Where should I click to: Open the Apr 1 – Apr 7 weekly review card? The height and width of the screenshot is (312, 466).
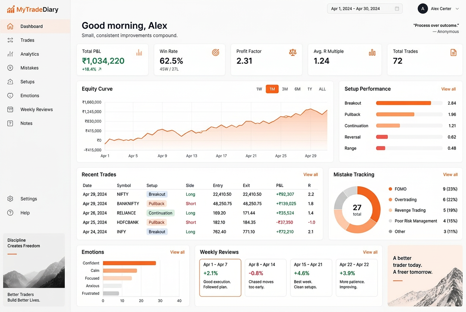(220, 278)
